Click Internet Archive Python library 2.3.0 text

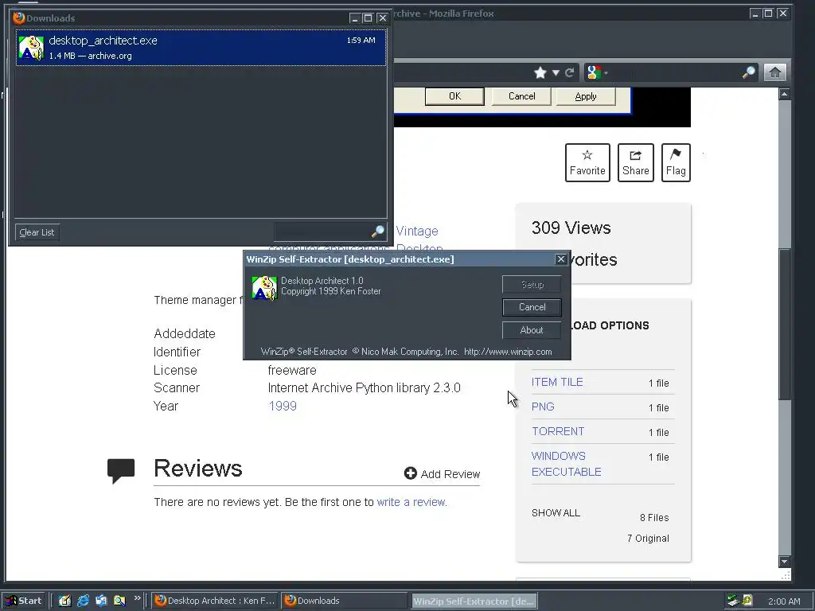[364, 388]
